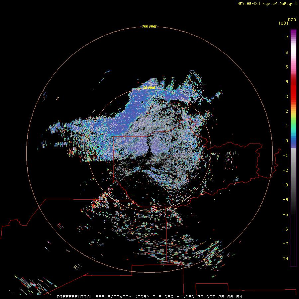
Task: Click the -1 value on the color scale
Action: click(x=285, y=155)
